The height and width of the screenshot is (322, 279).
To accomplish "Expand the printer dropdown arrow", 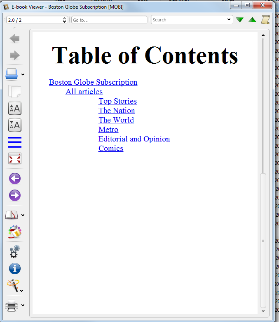I will (23, 305).
